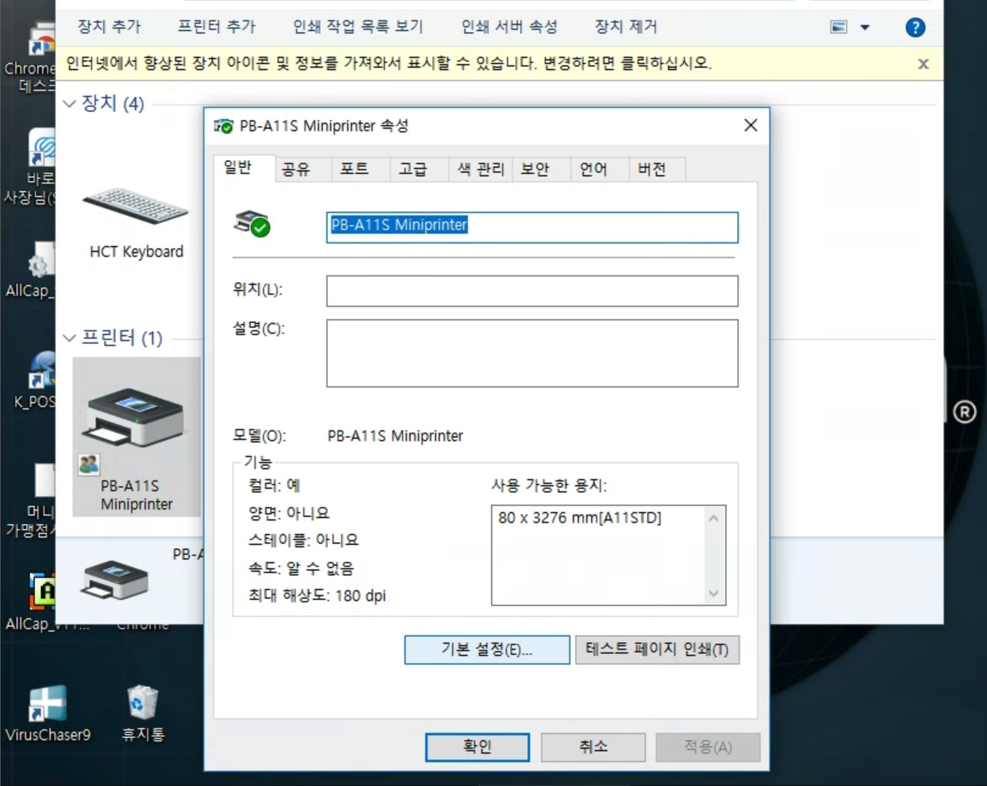Close the PB-A11S Miniprinter 속성 dialog

coord(751,125)
